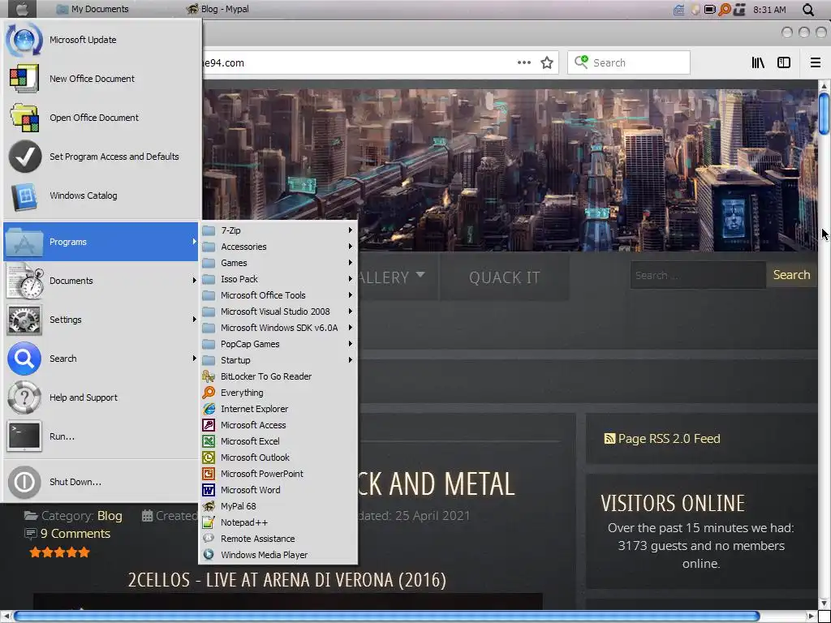831x623 pixels.
Task: Click the Shut Down... power icon
Action: click(x=24, y=482)
